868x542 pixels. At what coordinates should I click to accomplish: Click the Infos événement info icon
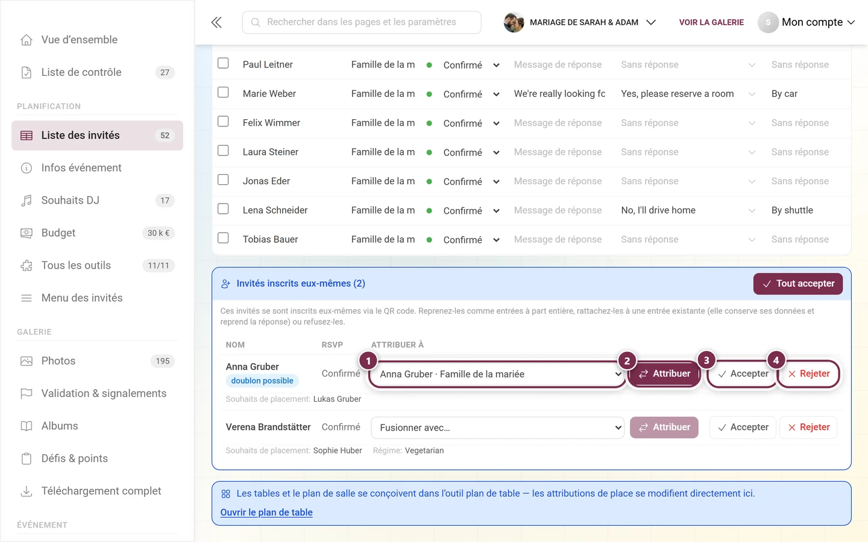pyautogui.click(x=27, y=168)
